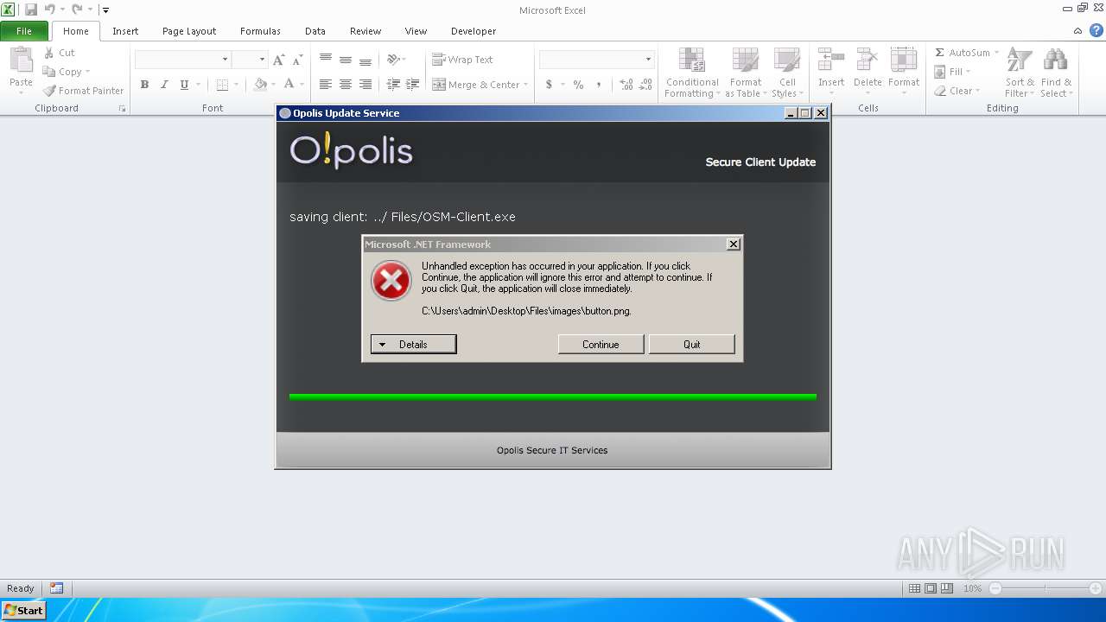Switch to the Page Layout tab
1106x622 pixels.
click(189, 31)
